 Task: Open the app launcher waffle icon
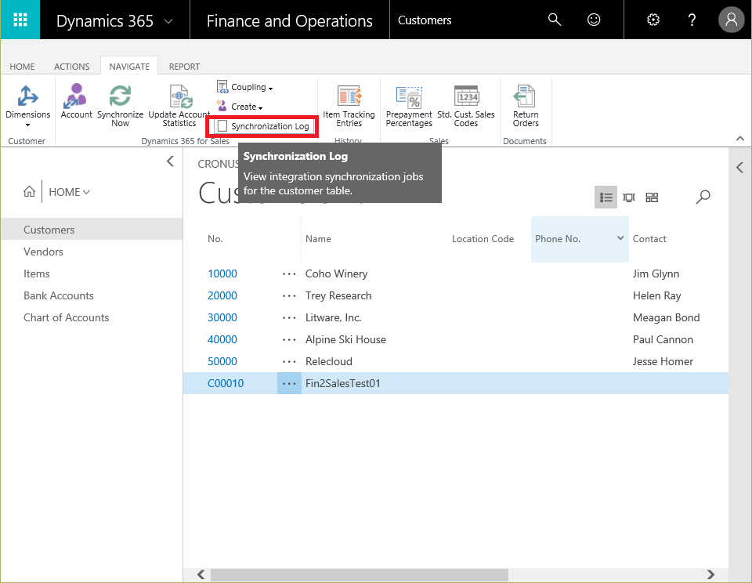tap(20, 20)
